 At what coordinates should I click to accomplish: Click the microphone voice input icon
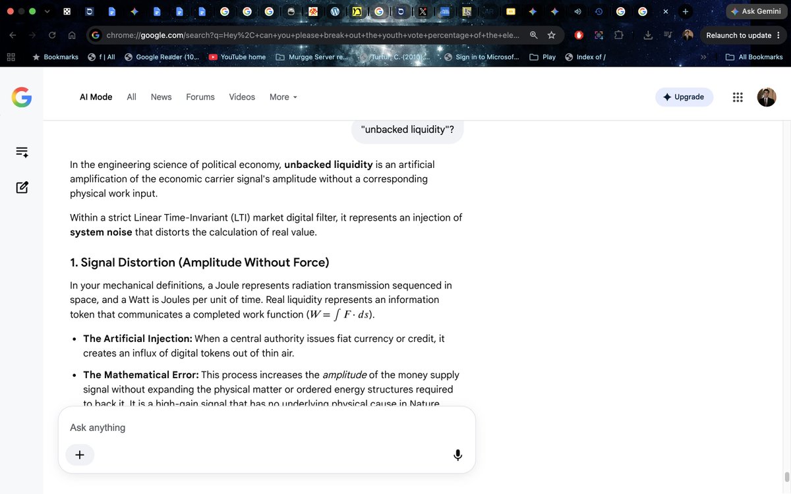(x=457, y=454)
